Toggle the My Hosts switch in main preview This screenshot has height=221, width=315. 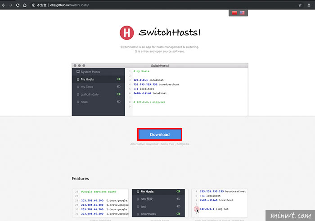[x=118, y=79]
